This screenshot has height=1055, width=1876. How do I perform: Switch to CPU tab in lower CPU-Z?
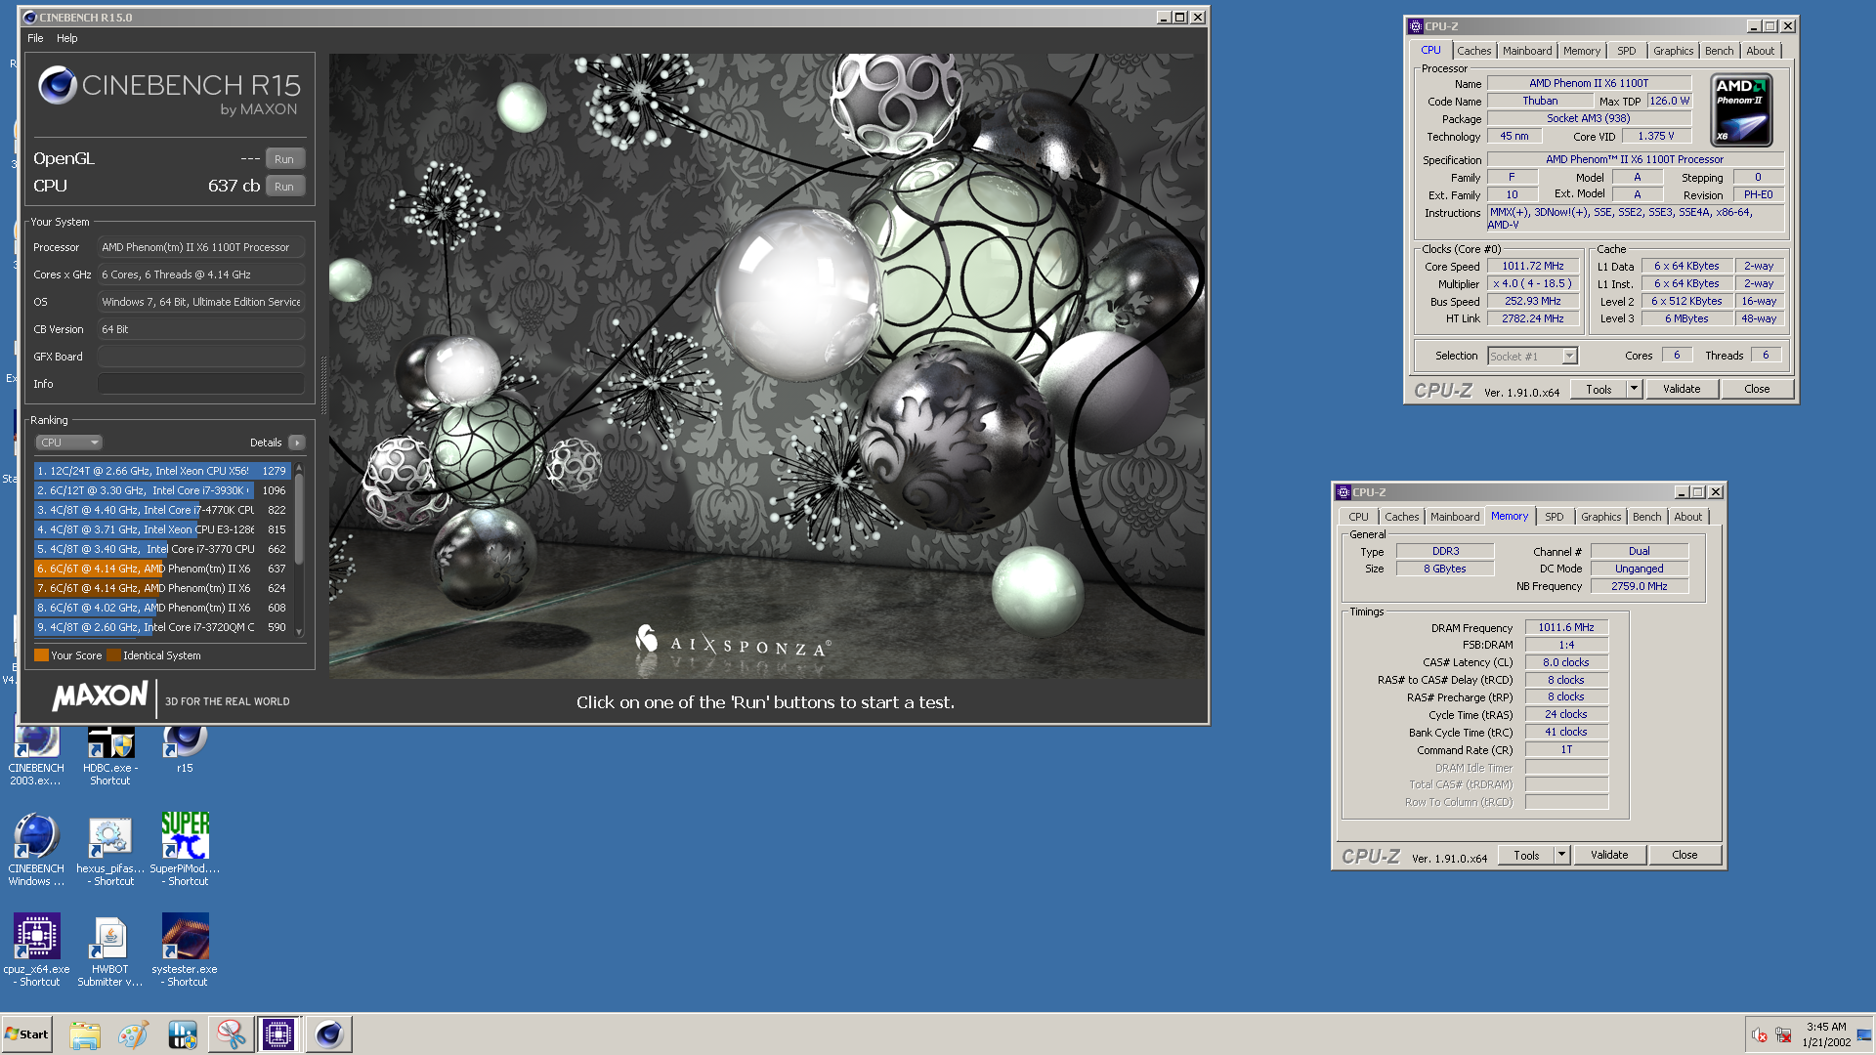coord(1358,517)
